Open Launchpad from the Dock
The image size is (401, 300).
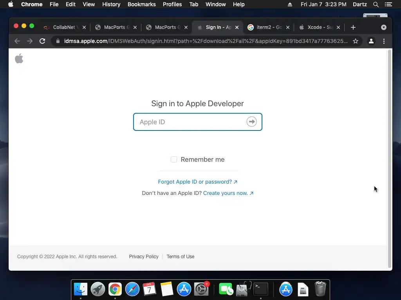(x=98, y=289)
